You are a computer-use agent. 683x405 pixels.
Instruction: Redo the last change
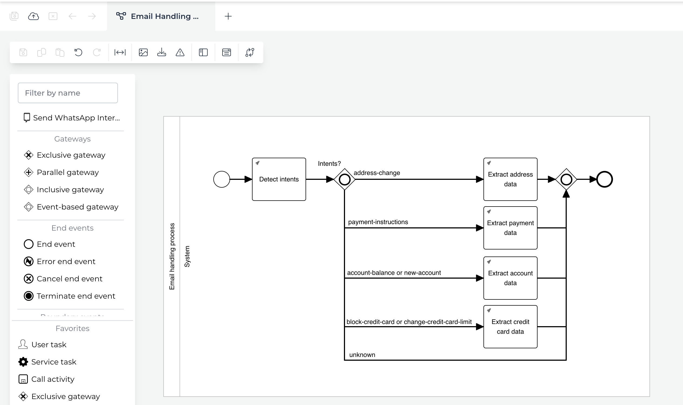coord(97,52)
